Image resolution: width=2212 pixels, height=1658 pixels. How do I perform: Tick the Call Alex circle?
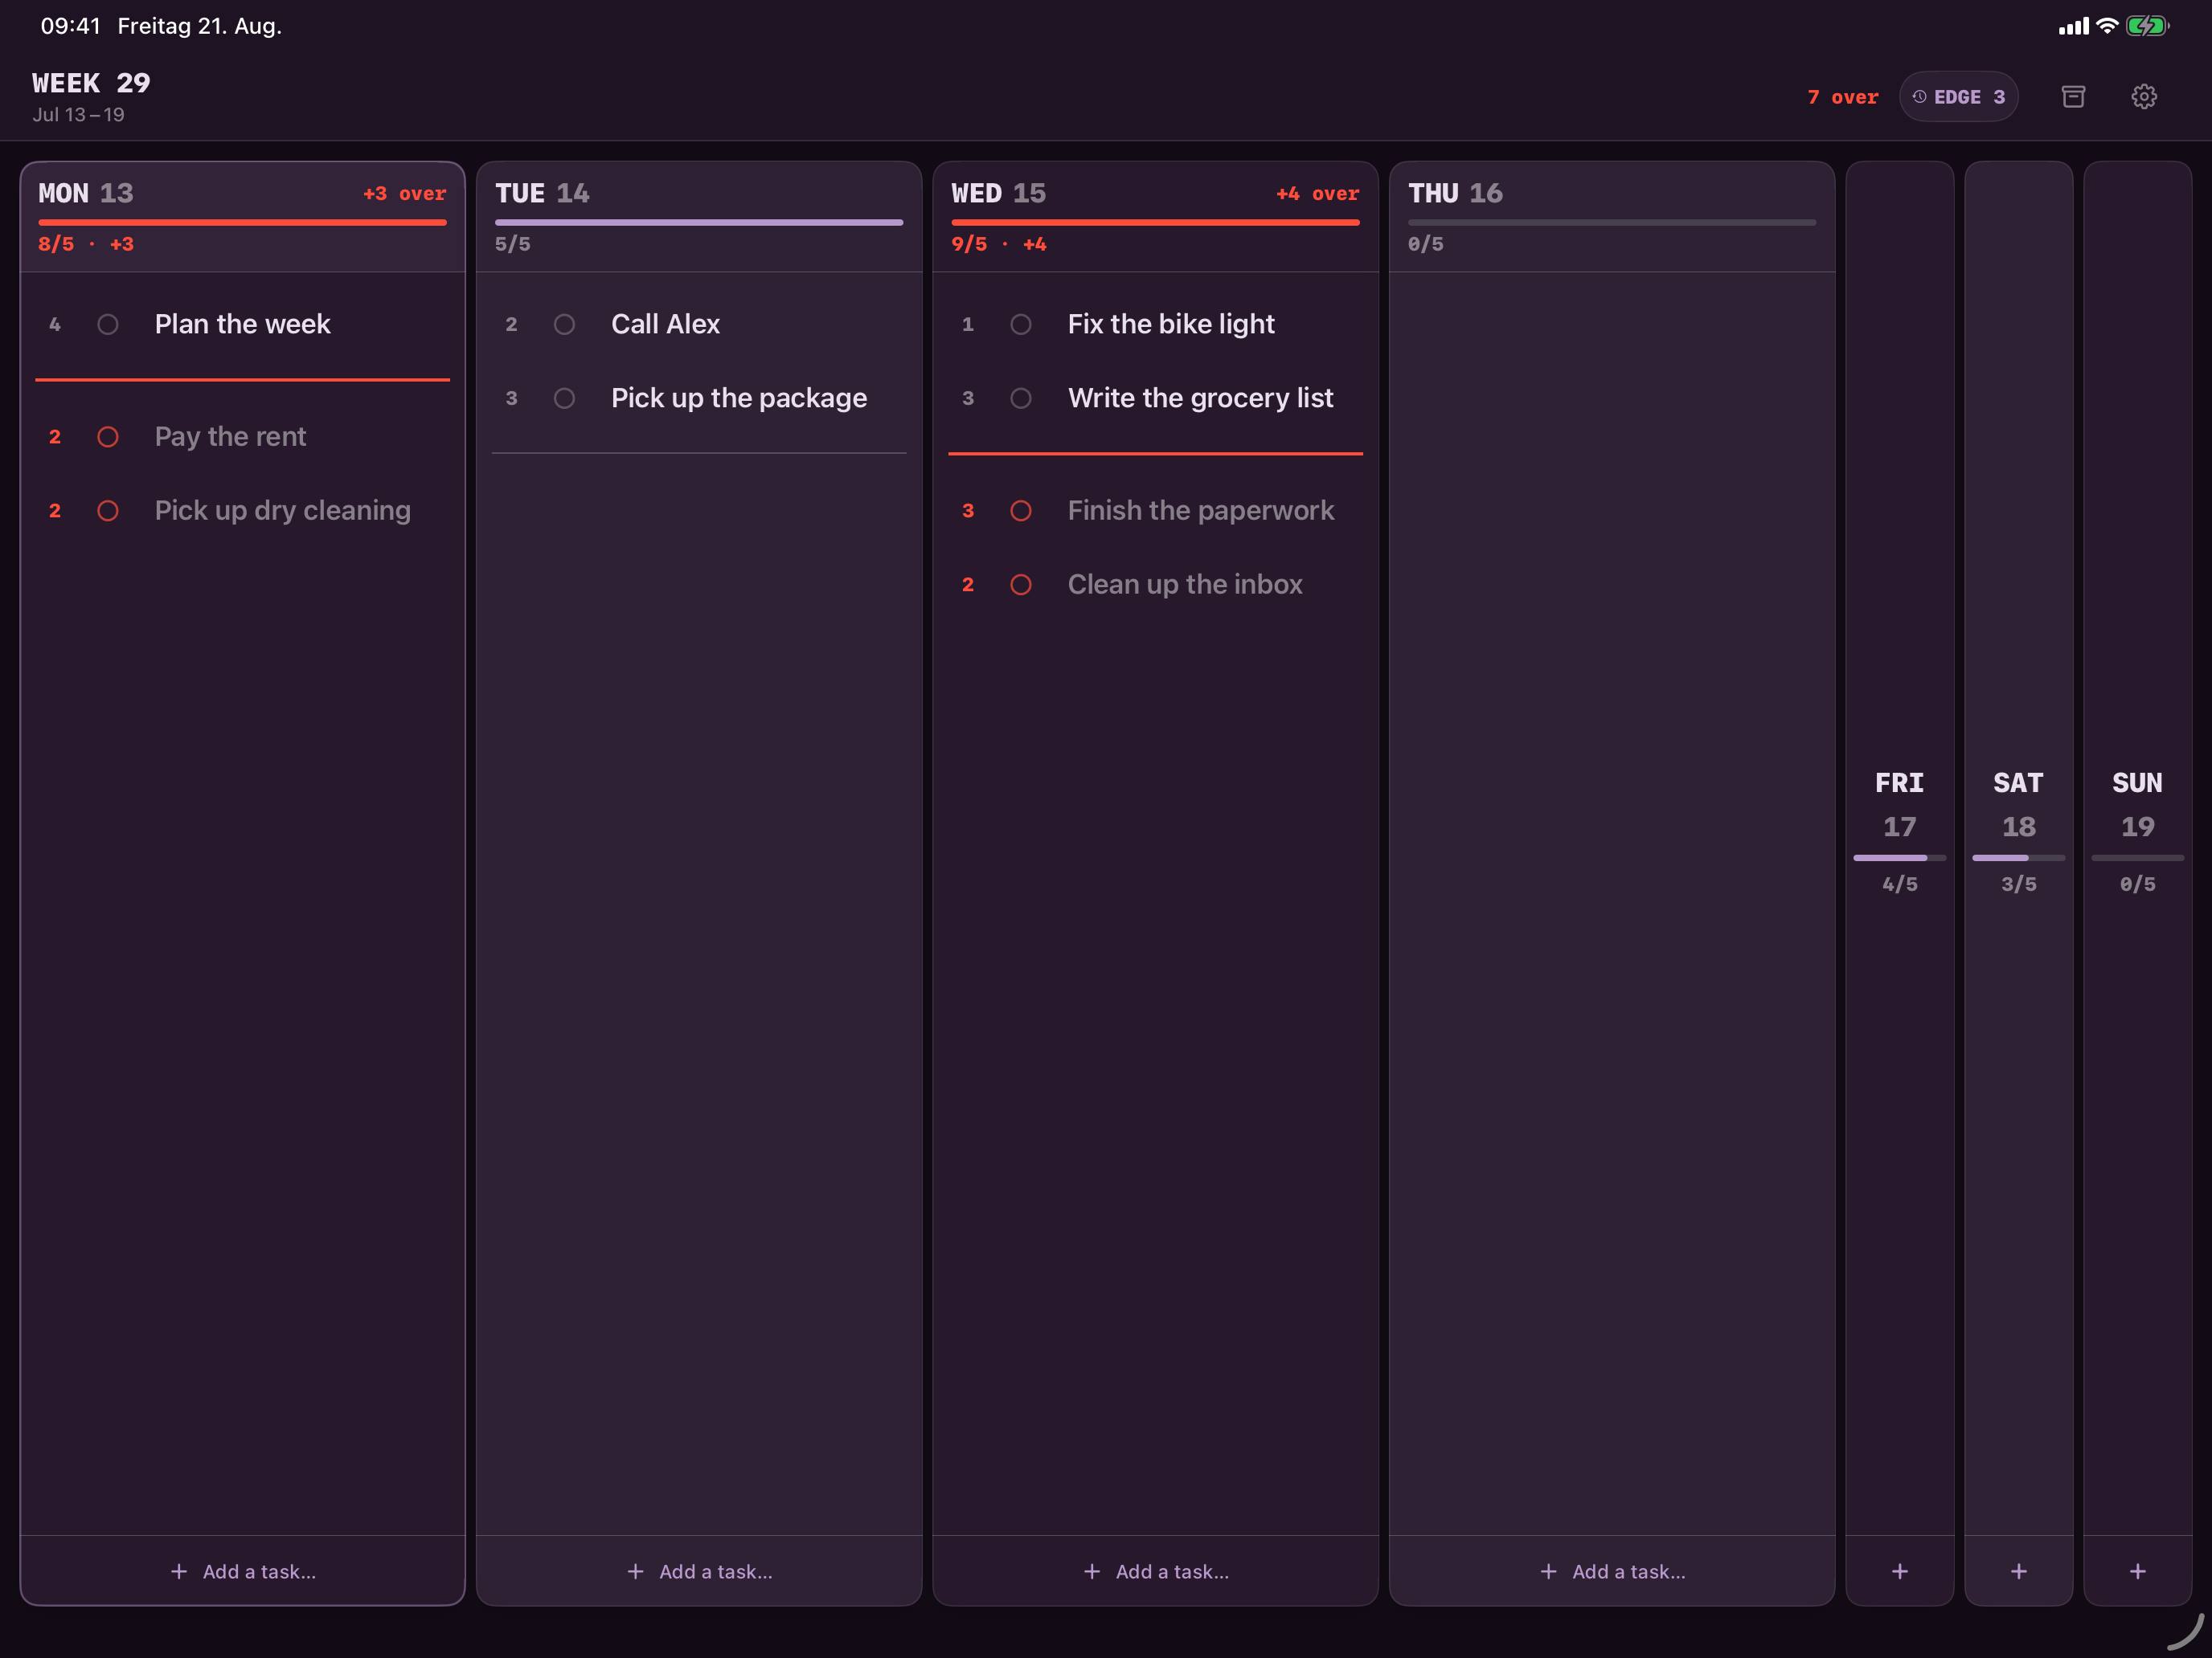click(x=564, y=325)
